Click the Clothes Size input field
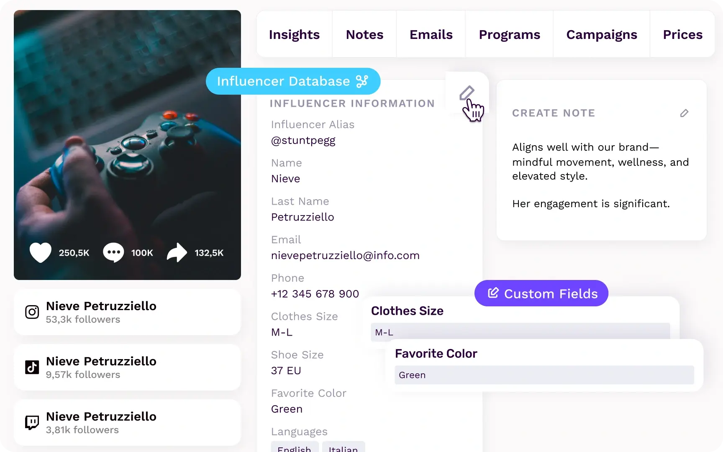This screenshot has width=723, height=452. (520, 332)
